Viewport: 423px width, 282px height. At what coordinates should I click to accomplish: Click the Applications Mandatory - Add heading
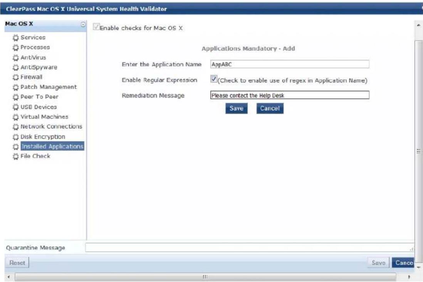tap(248, 49)
